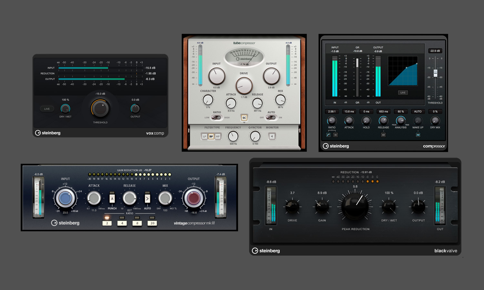Screen dimensions: 484x290
Task: Flip the Ratio Low/High switch in Tube Compressor
Action: pyautogui.click(x=216, y=118)
